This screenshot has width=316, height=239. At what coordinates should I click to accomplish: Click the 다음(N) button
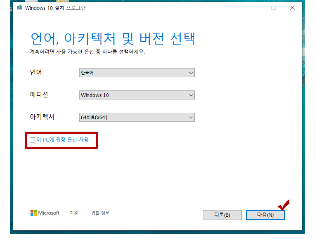tap(265, 215)
